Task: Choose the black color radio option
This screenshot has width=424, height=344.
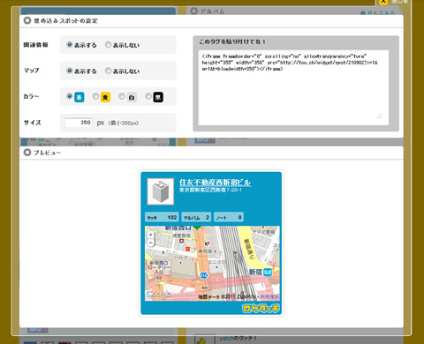Action: coord(148,96)
